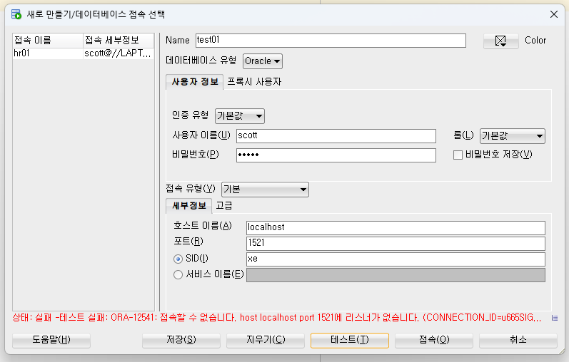Click the 비밀번호 password field

pyautogui.click(x=336, y=155)
